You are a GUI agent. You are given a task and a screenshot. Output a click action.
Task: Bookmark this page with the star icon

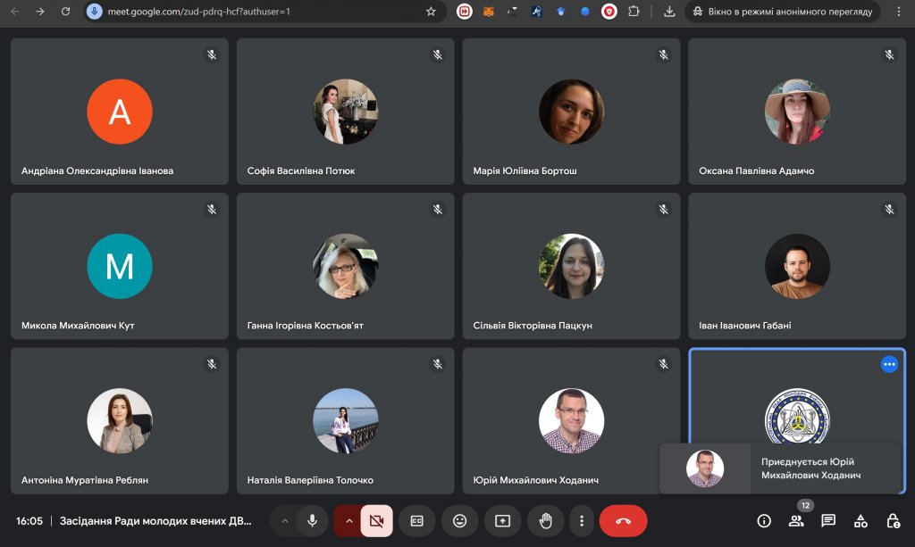[x=431, y=12]
